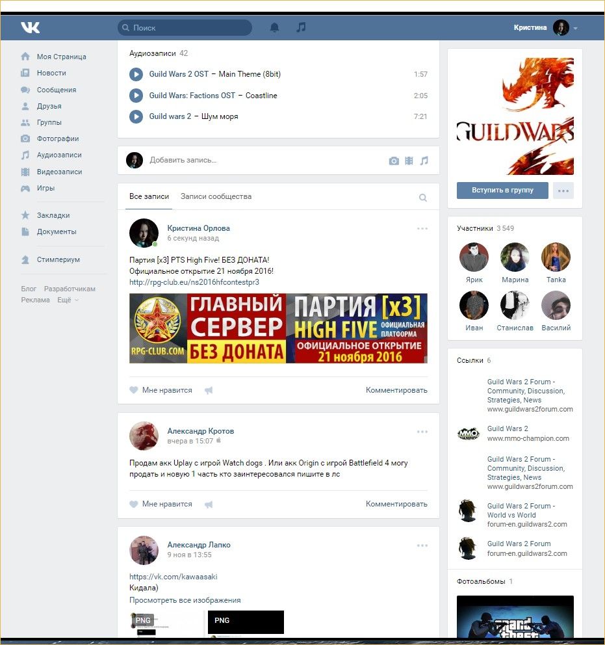Open member Tanka's profile avatar
This screenshot has width=605, height=645.
556,257
